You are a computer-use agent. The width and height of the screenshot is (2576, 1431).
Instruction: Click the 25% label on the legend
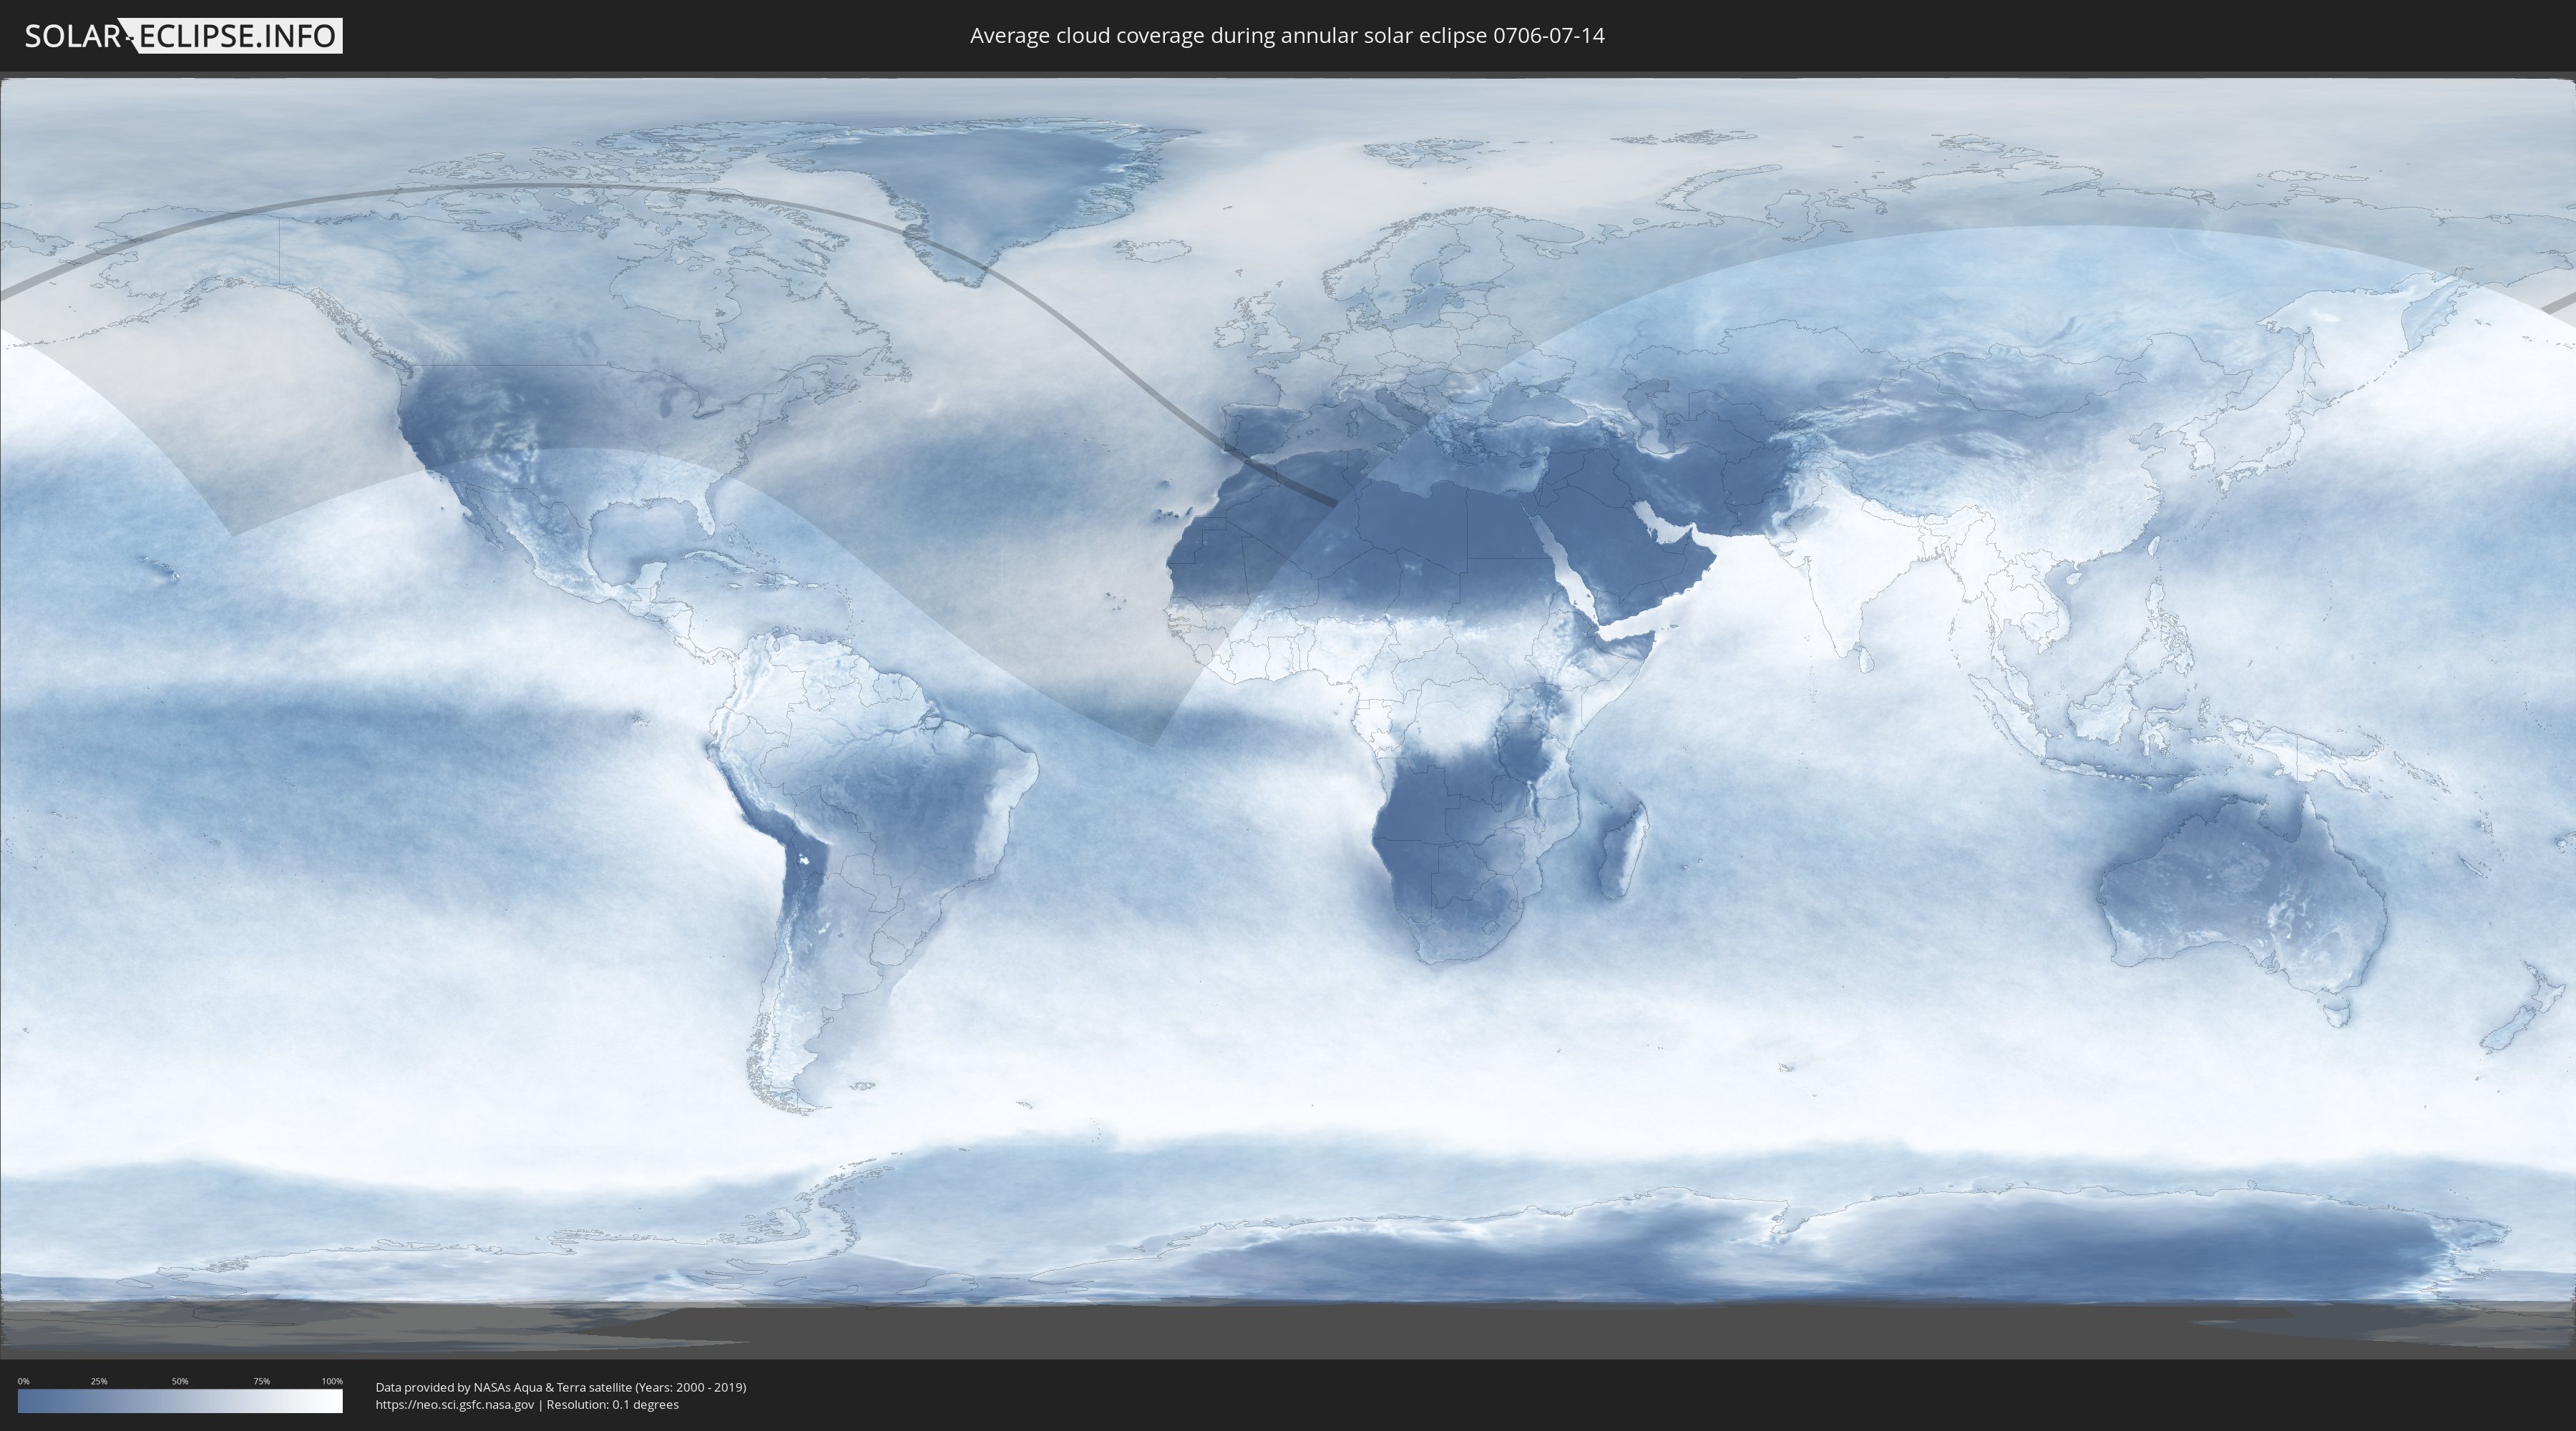99,1381
